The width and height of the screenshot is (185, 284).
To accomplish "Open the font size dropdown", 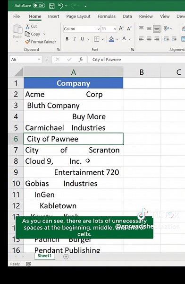I will 115,29.
